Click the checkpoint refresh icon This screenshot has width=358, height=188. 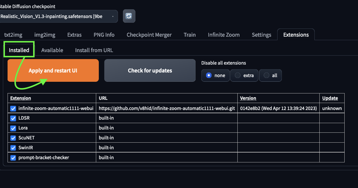[x=129, y=16]
